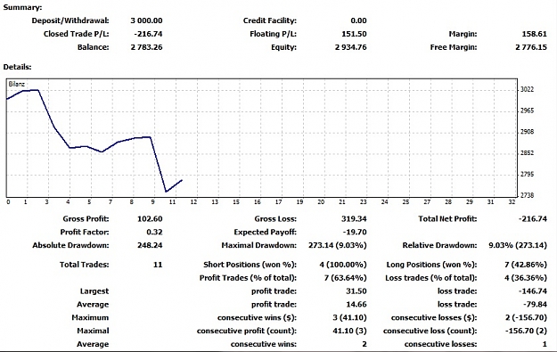The height and width of the screenshot is (352, 557).
Task: Select average consecutive losses value 1
Action: pyautogui.click(x=545, y=344)
